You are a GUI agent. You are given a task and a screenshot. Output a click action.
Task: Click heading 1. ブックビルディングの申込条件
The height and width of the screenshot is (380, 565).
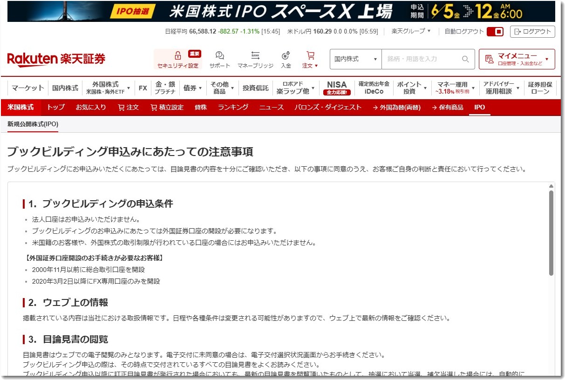click(101, 204)
